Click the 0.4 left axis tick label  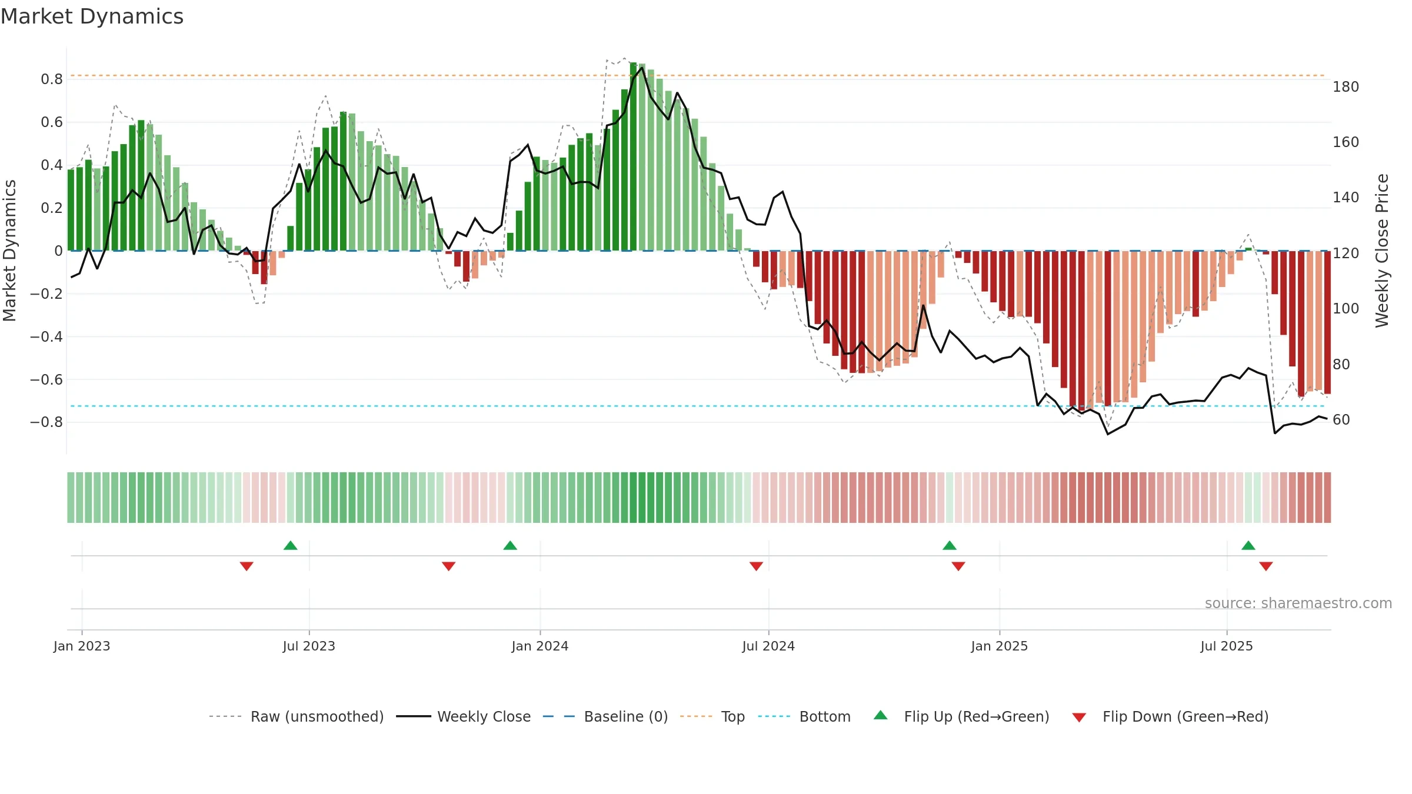[52, 165]
